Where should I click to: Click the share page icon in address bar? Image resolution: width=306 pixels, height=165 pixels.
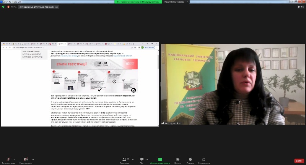tap(132, 47)
